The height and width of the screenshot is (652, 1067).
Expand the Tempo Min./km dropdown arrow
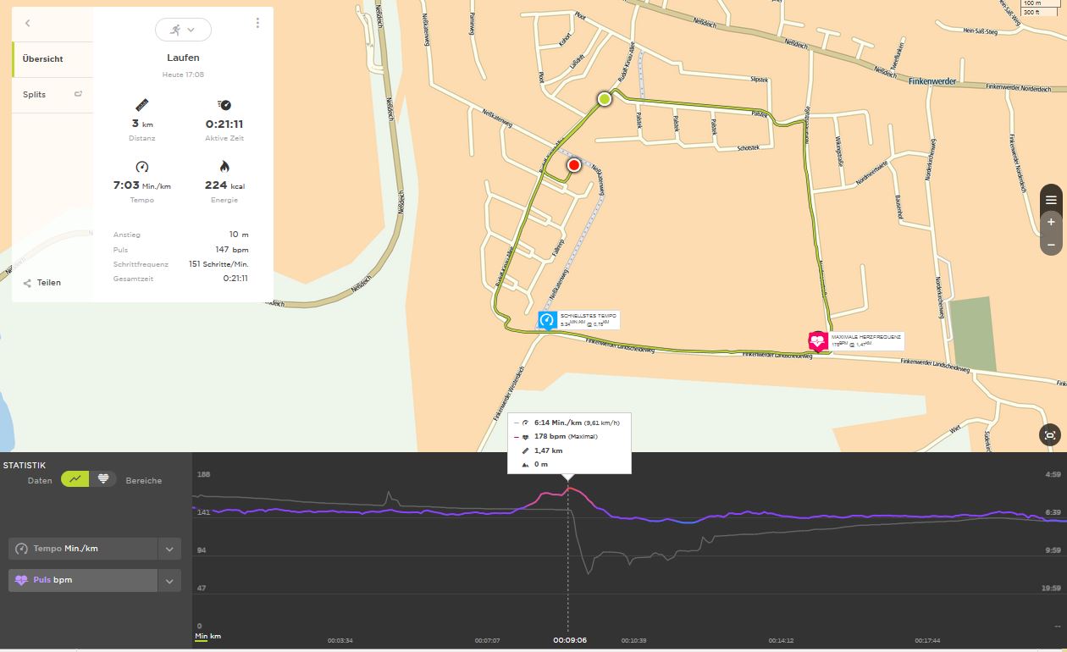[169, 549]
